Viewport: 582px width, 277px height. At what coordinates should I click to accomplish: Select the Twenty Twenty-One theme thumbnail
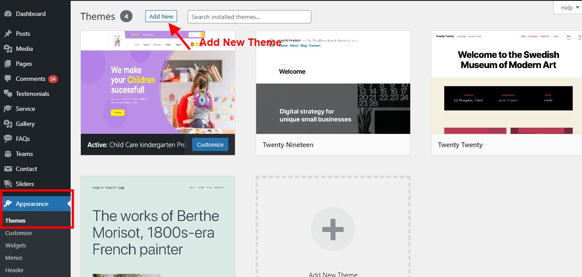pos(158,227)
